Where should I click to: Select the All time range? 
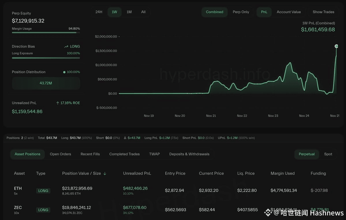coord(143,12)
